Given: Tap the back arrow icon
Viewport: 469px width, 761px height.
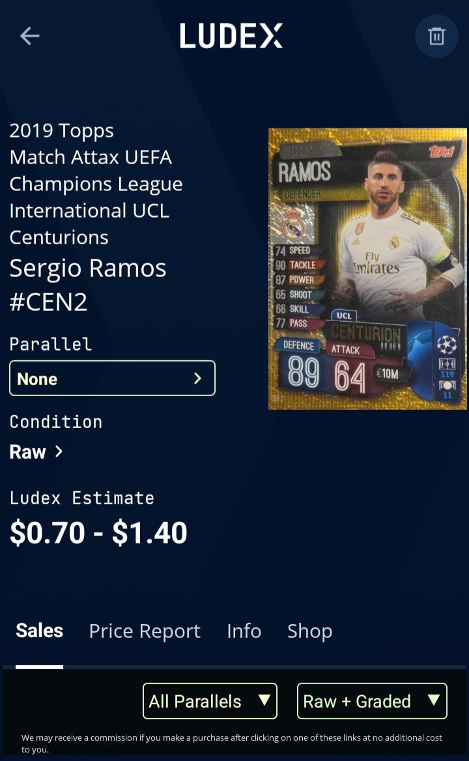Looking at the screenshot, I should (29, 36).
